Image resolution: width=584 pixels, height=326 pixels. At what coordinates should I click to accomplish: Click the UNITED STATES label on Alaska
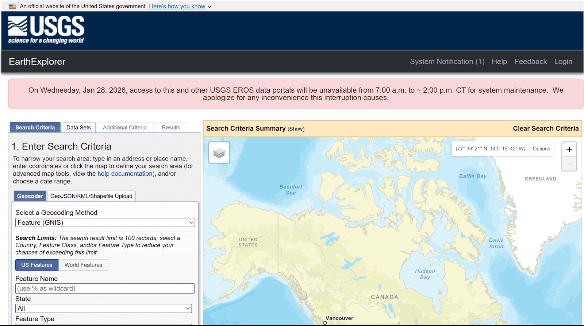point(248,242)
